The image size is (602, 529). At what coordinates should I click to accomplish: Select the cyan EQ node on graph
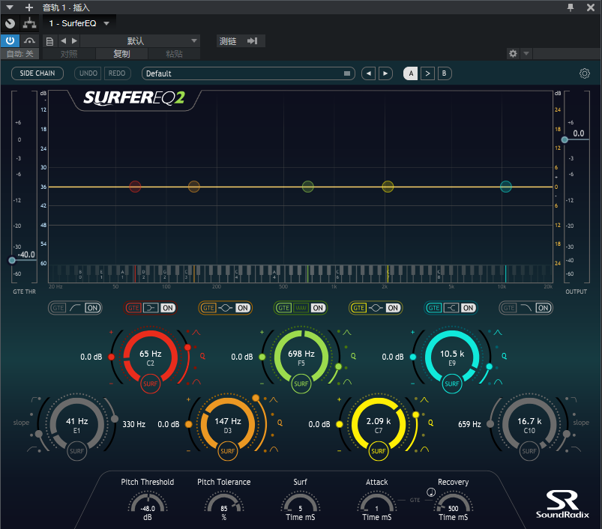pyautogui.click(x=505, y=187)
